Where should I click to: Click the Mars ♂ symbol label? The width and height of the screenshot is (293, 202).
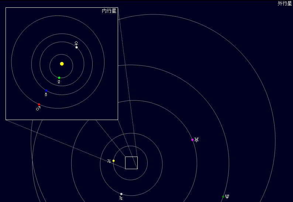[x=38, y=109]
